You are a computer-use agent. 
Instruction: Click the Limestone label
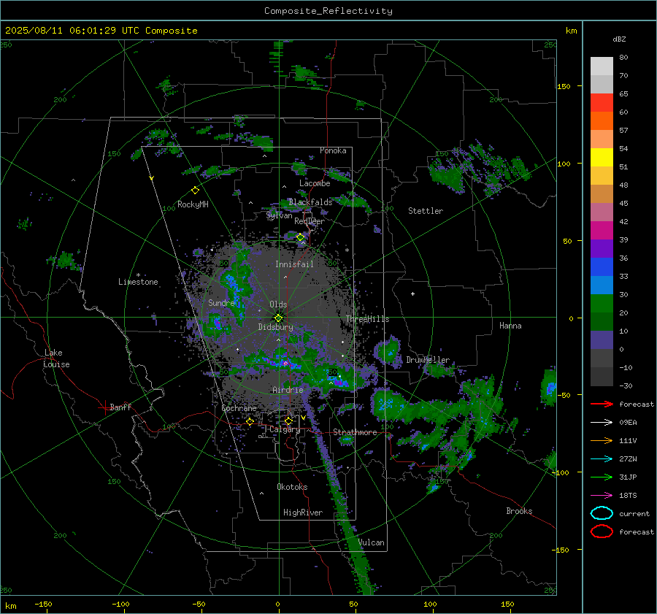(x=138, y=282)
